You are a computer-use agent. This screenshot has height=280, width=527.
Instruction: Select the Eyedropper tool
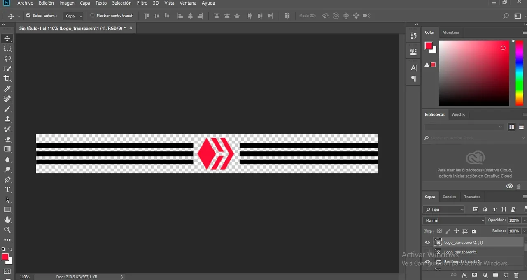[x=7, y=89]
